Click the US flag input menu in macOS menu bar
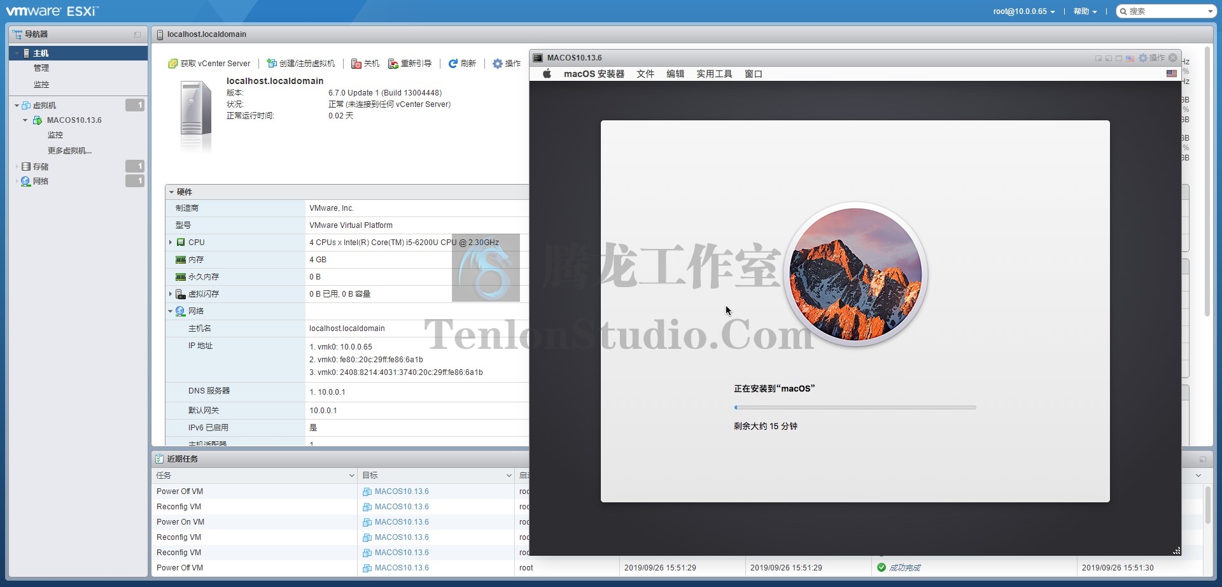The height and width of the screenshot is (587, 1222). pos(1172,74)
